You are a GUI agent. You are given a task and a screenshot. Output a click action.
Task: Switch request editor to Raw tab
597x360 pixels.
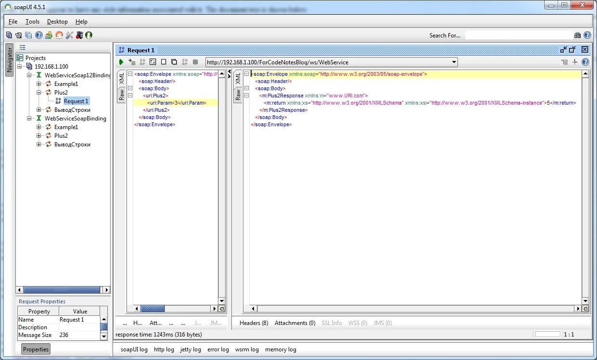tap(121, 95)
